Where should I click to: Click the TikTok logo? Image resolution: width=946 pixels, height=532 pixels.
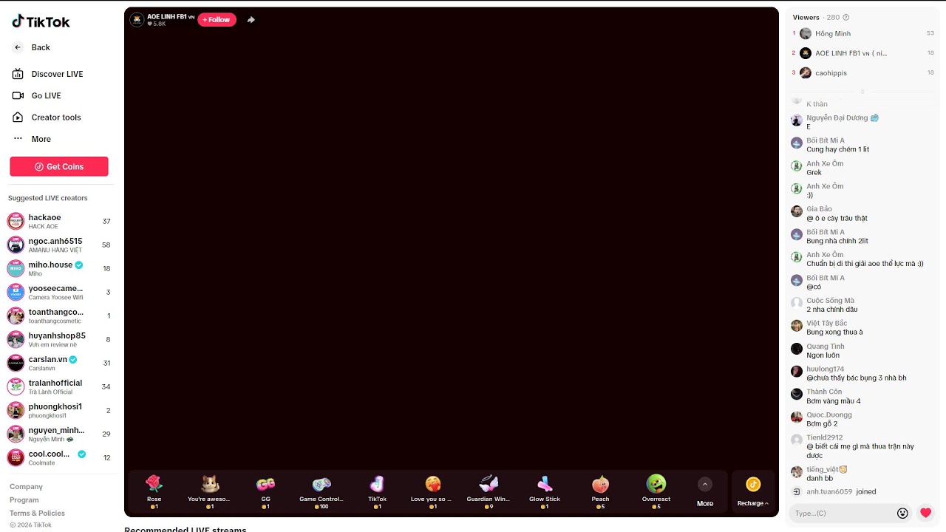pyautogui.click(x=41, y=21)
